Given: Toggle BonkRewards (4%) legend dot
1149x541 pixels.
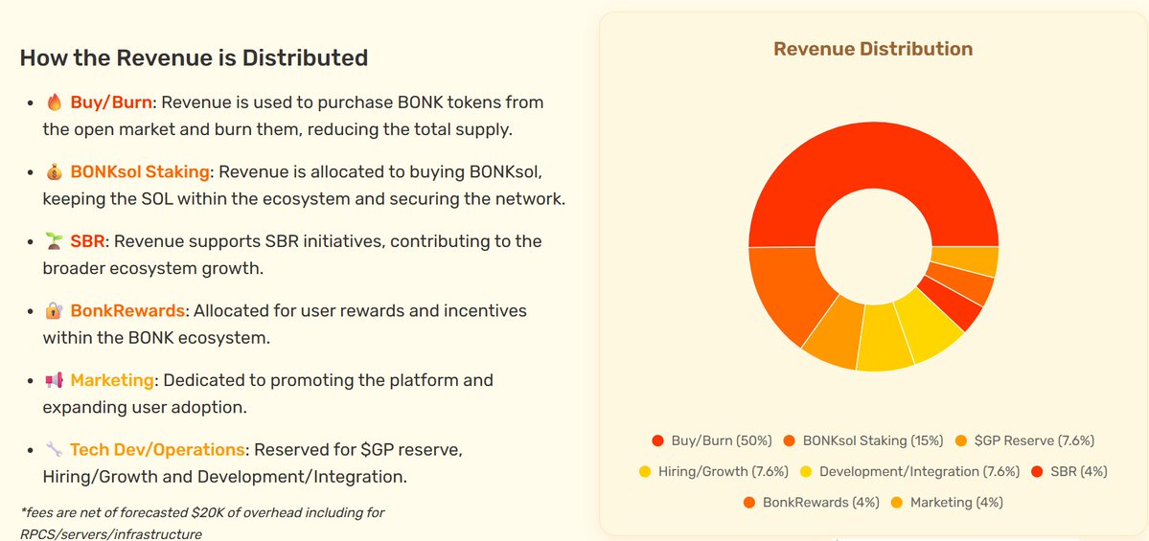Looking at the screenshot, I should tap(748, 502).
